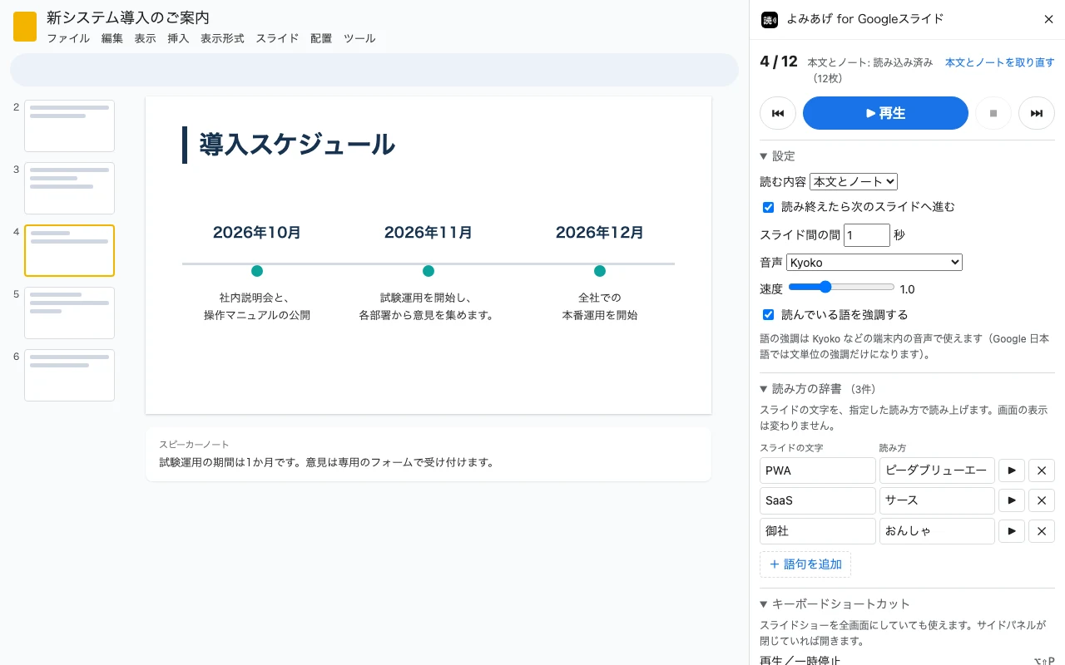Collapse the 設定 section
Screen dimensions: 1065x665
(x=777, y=156)
